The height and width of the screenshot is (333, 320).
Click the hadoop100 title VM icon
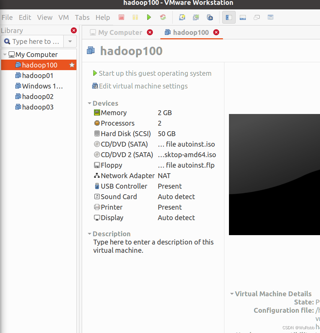click(91, 51)
